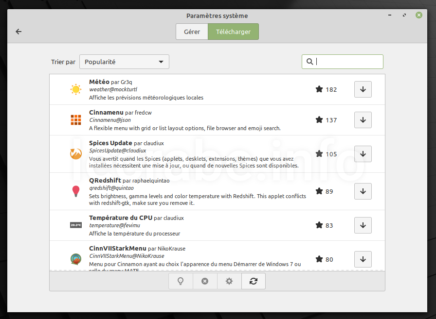Go back using the left arrow

pyautogui.click(x=18, y=32)
